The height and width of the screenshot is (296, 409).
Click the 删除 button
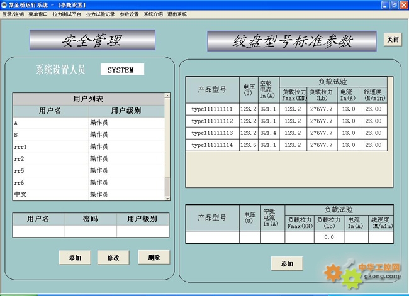(154, 258)
